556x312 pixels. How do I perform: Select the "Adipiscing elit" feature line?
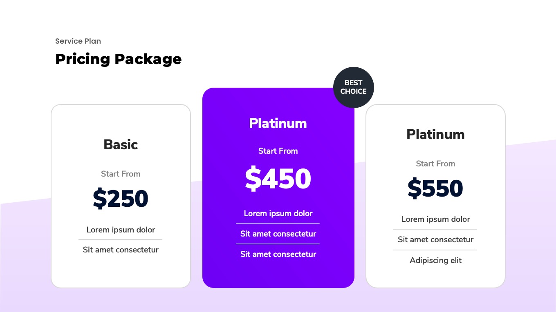coord(435,260)
